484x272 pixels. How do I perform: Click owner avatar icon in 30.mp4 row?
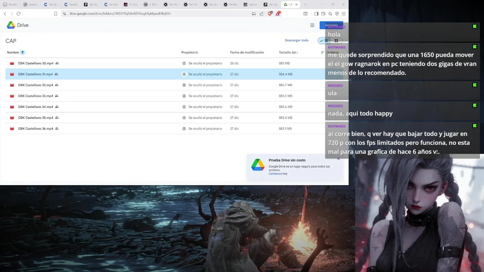tap(184, 63)
